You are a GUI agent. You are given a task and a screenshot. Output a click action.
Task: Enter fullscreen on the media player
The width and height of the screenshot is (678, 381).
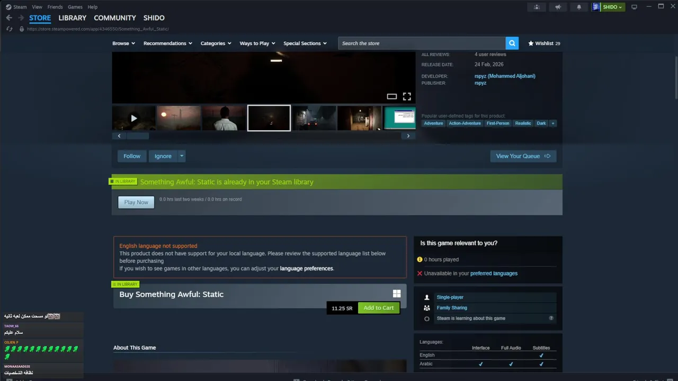(407, 96)
